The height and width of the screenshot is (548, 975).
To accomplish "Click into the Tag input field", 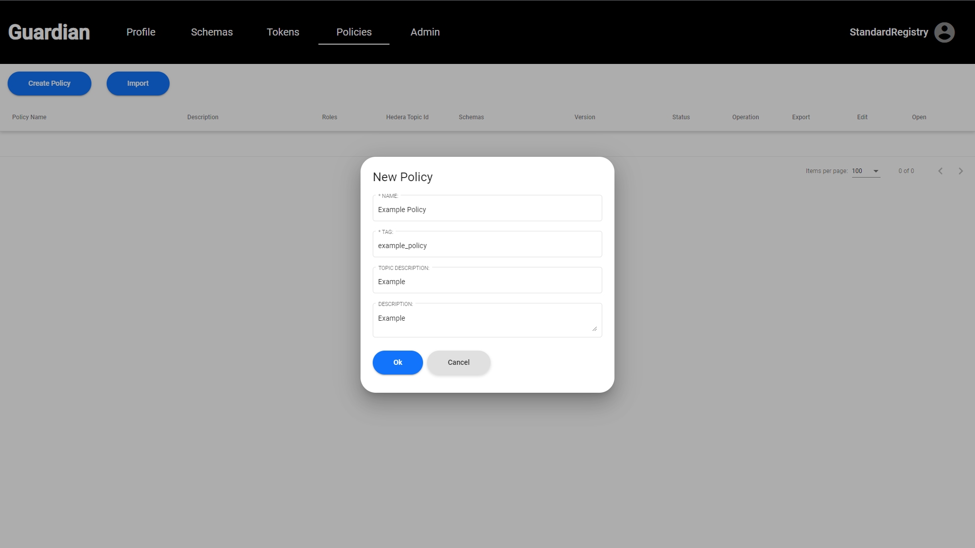I will tap(487, 246).
